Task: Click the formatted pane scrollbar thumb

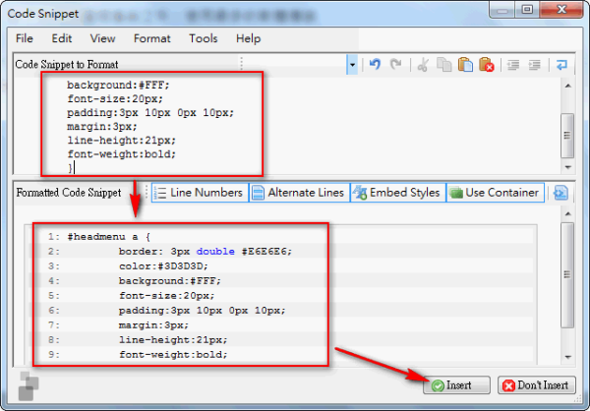Action: [x=567, y=274]
